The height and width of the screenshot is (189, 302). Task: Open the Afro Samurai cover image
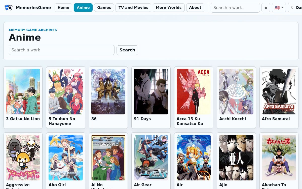coord(279,91)
